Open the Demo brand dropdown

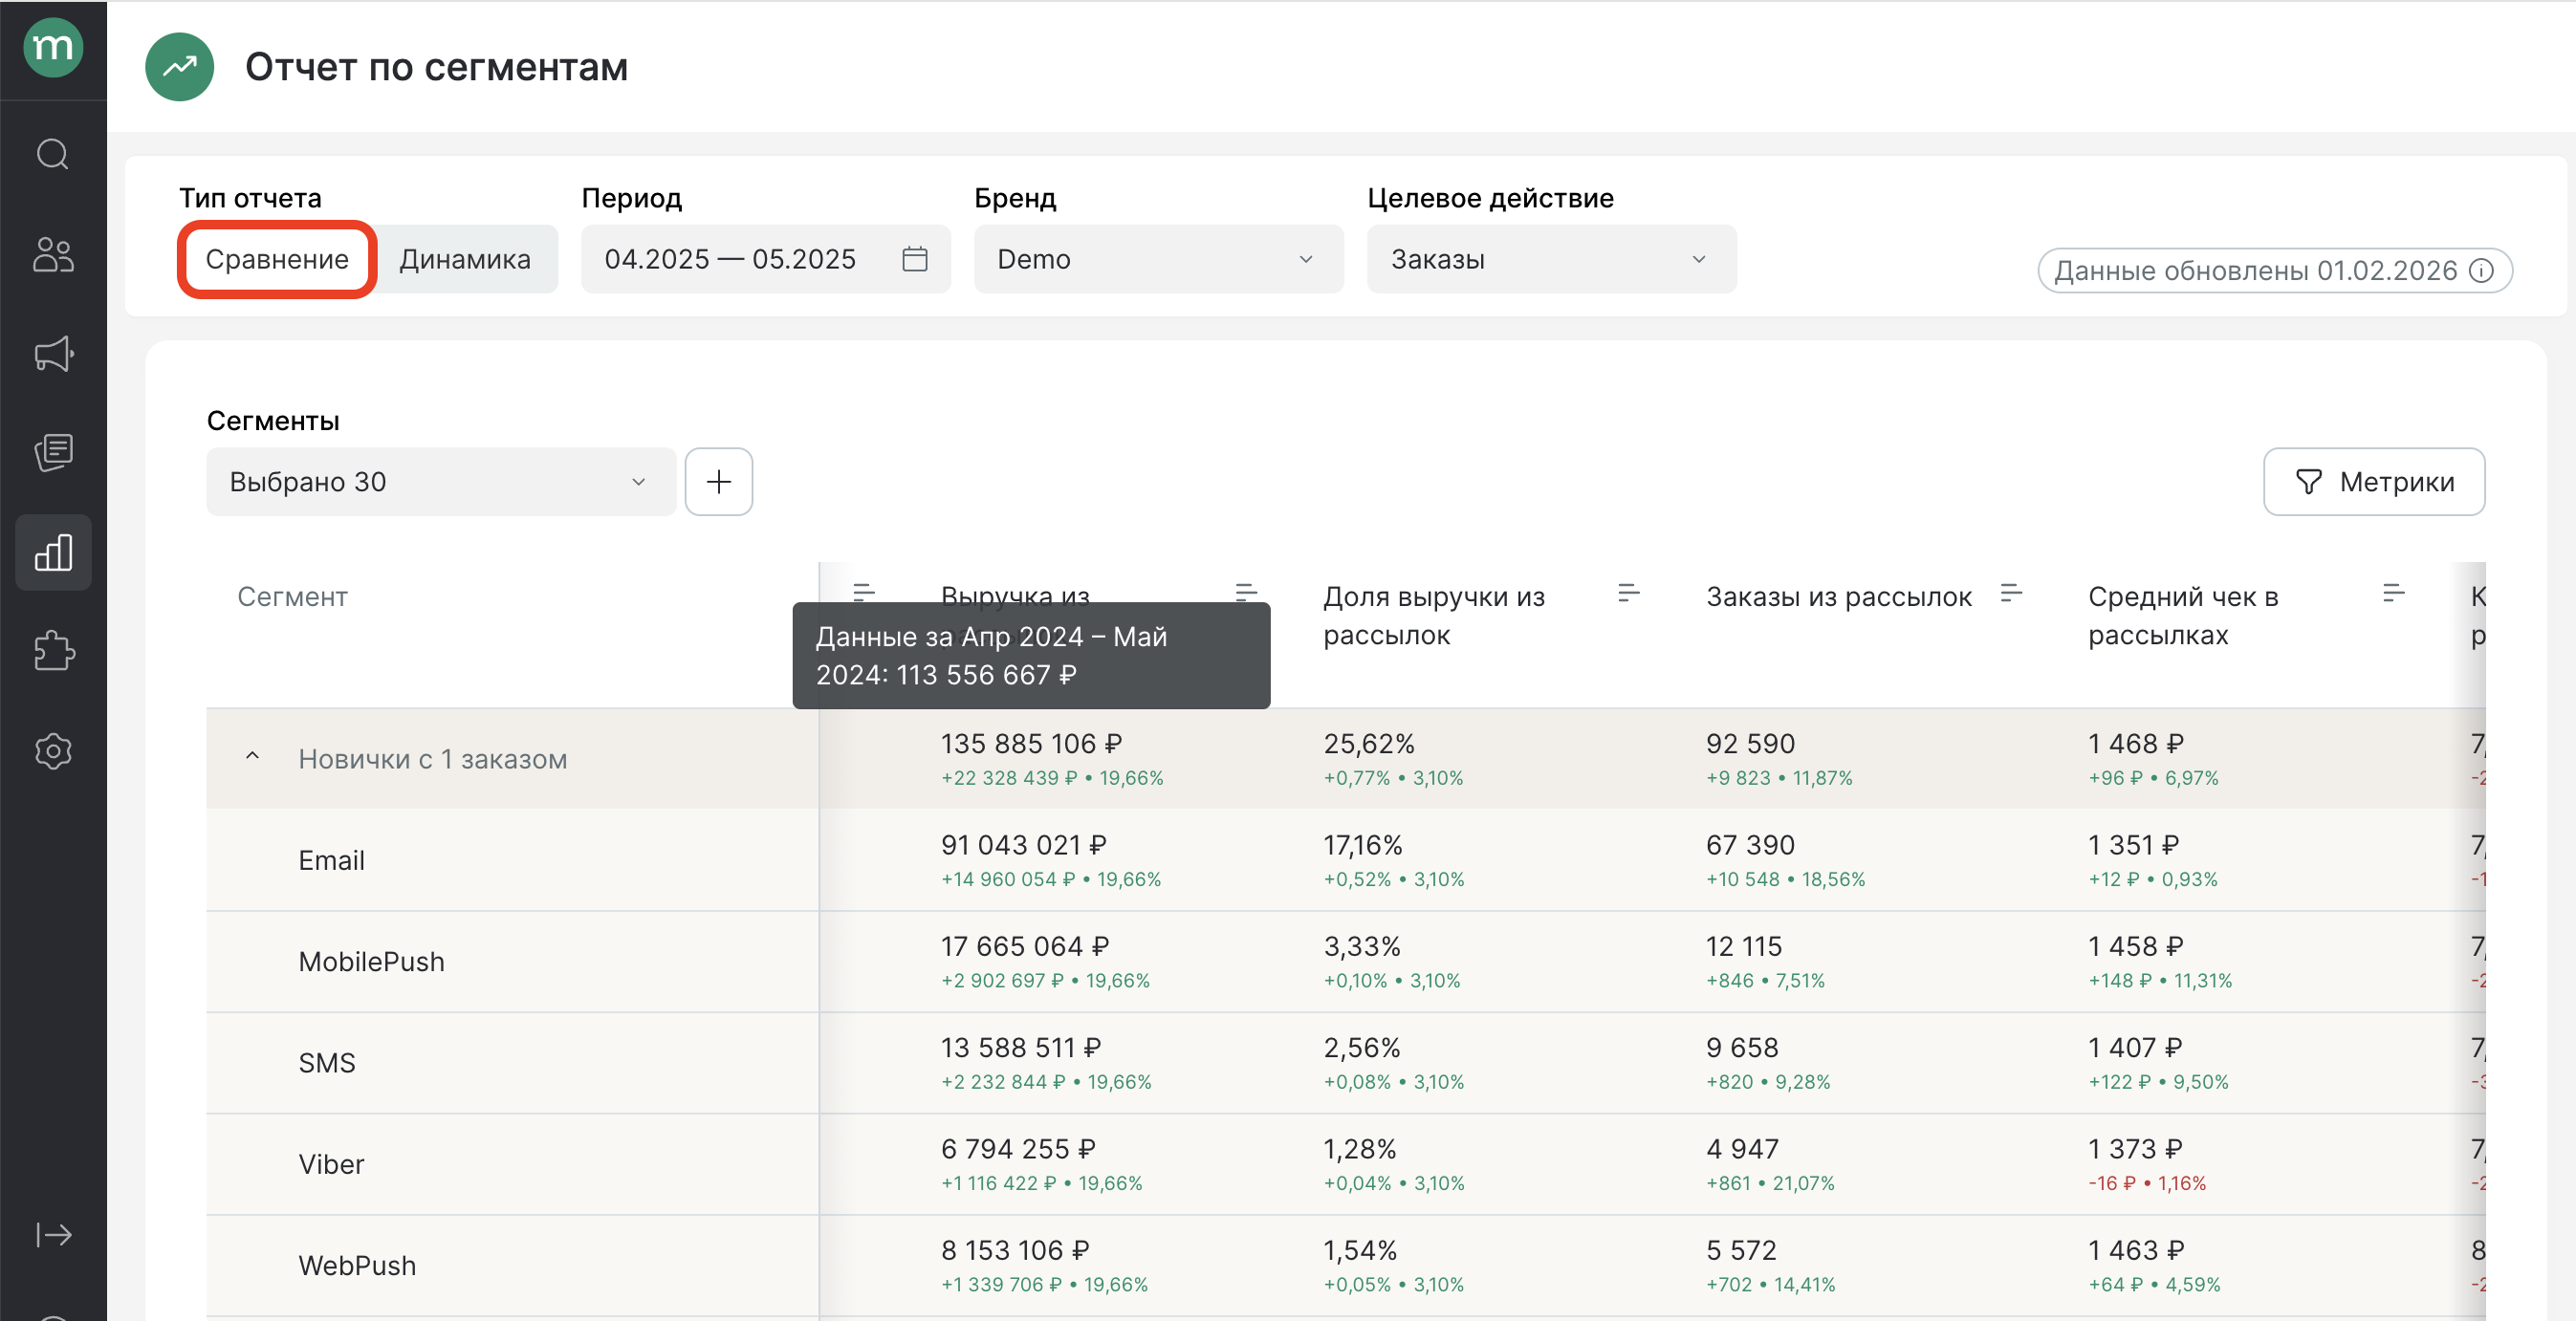point(1157,259)
